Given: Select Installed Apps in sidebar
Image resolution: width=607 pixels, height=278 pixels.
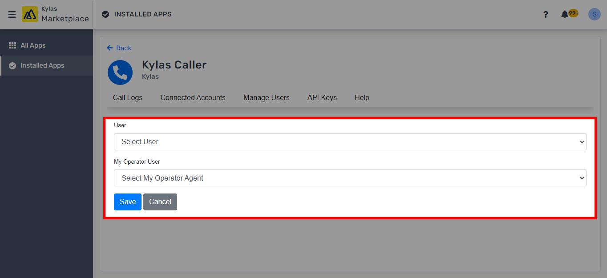Looking at the screenshot, I should [x=46, y=65].
